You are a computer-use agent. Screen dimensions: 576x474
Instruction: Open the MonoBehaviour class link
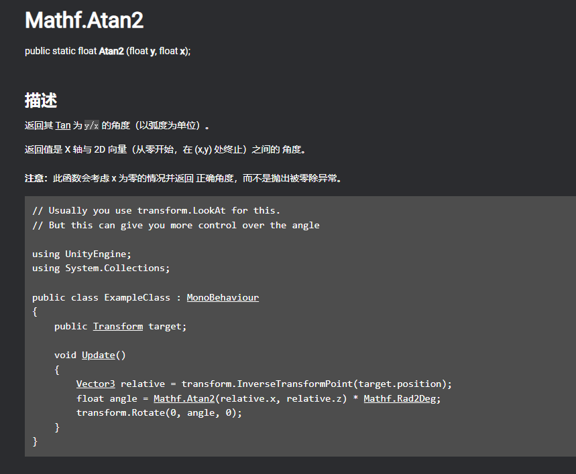tap(223, 297)
